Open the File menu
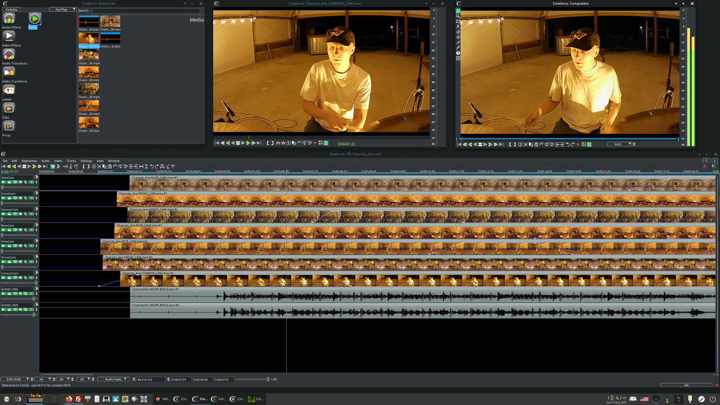This screenshot has width=720, height=405. [x=5, y=161]
